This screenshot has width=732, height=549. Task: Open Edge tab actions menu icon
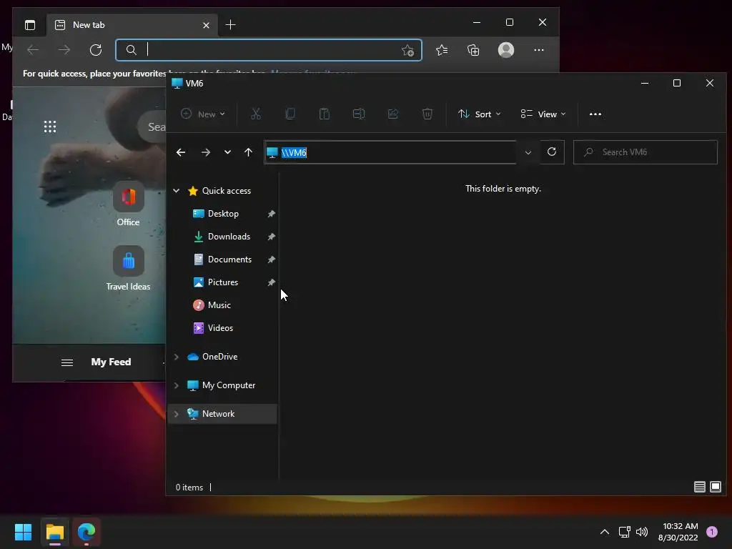point(30,25)
